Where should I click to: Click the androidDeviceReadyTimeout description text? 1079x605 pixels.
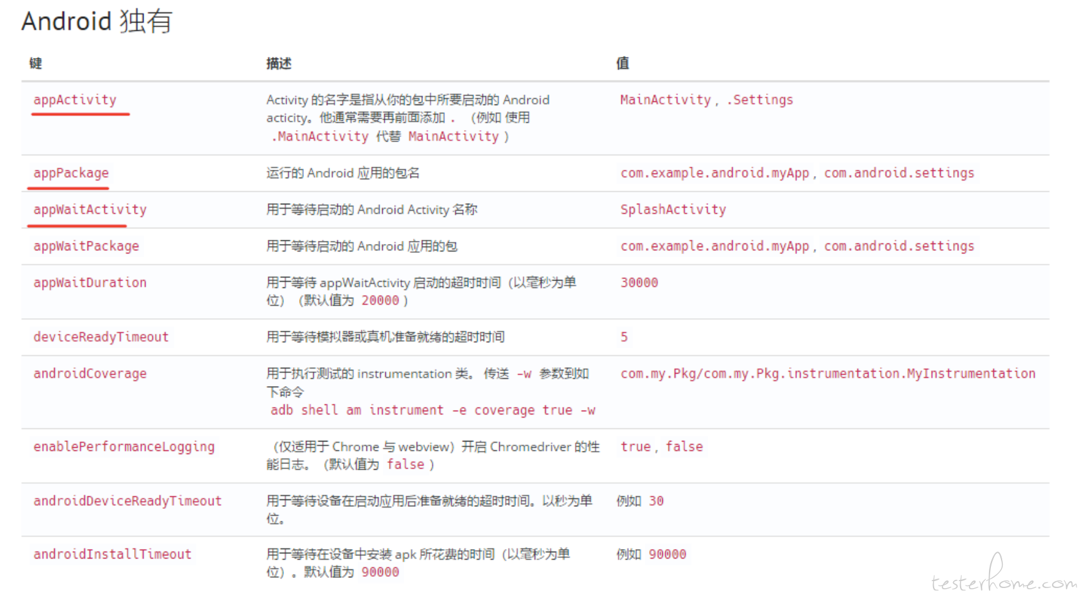coord(429,509)
